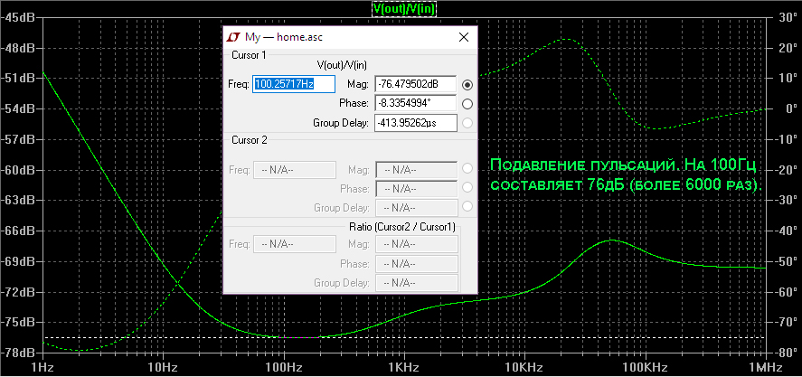Select the Cursor 1 Mag radio button

tap(467, 84)
